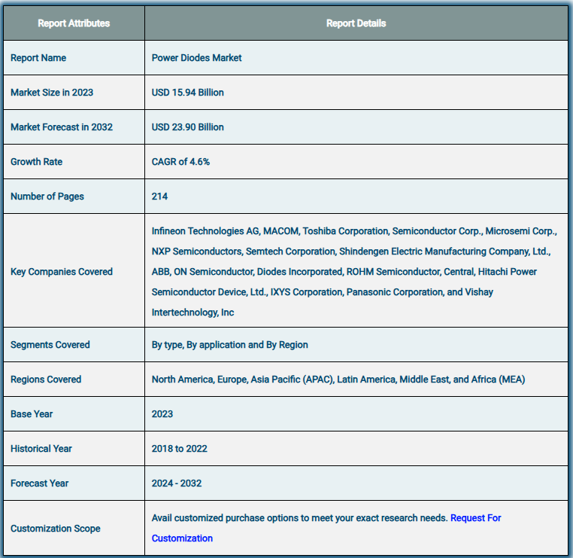The height and width of the screenshot is (558, 573).
Task: Click the Market Forecast in 2032 label
Action: tap(62, 127)
